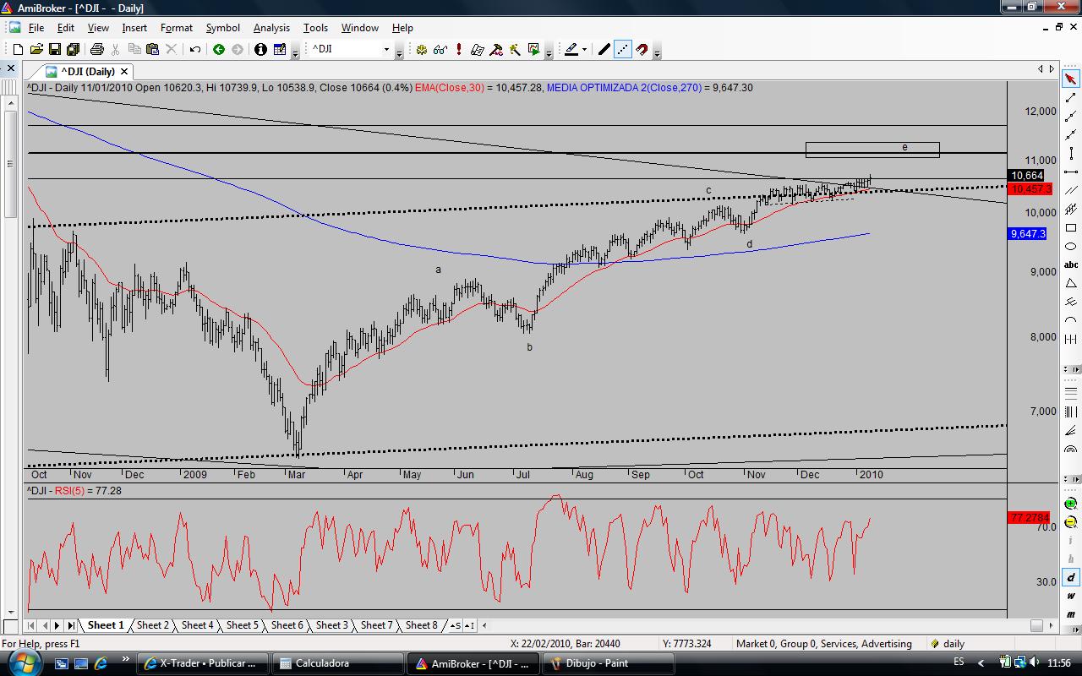This screenshot has width=1082, height=676.
Task: Choose the rectangle drawing tool
Action: tap(1071, 228)
